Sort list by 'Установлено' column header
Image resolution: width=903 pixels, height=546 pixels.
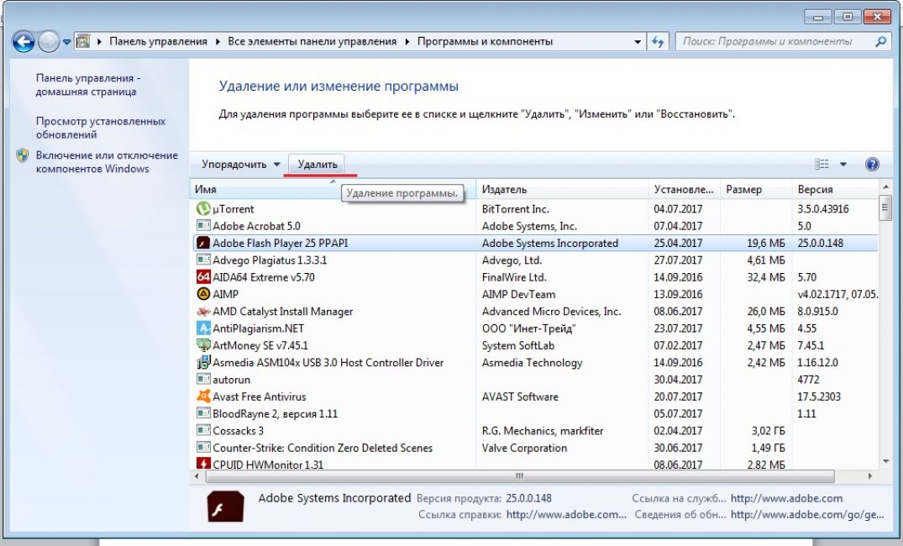pyautogui.click(x=684, y=190)
